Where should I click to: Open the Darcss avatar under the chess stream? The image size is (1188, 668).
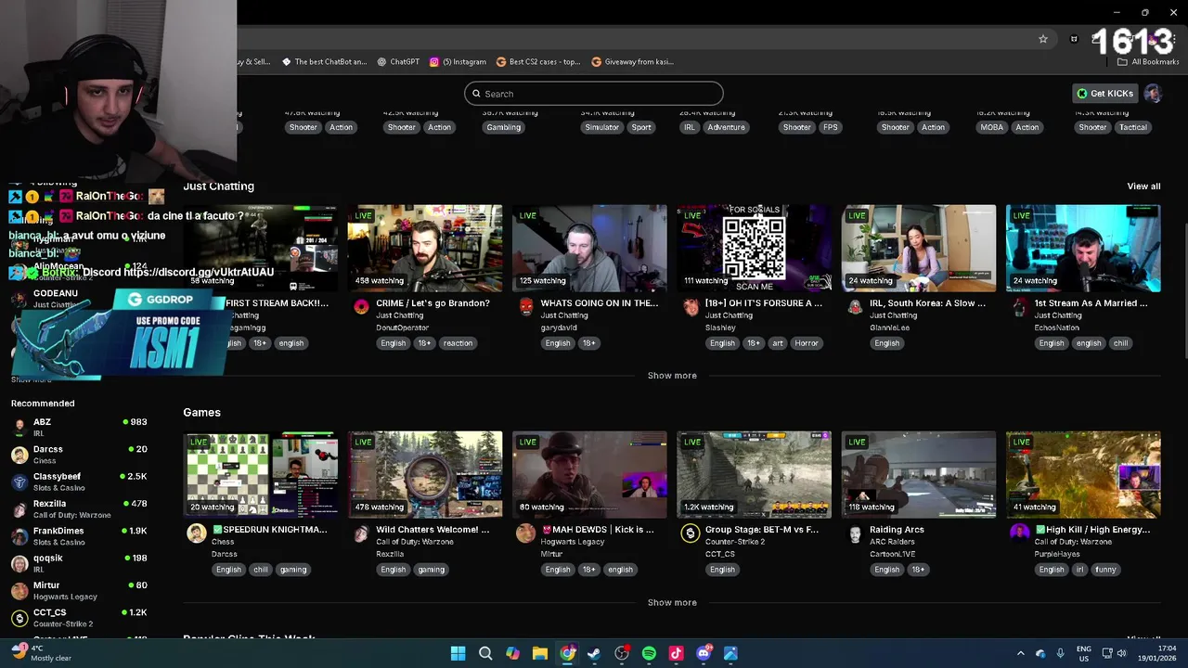tap(196, 533)
